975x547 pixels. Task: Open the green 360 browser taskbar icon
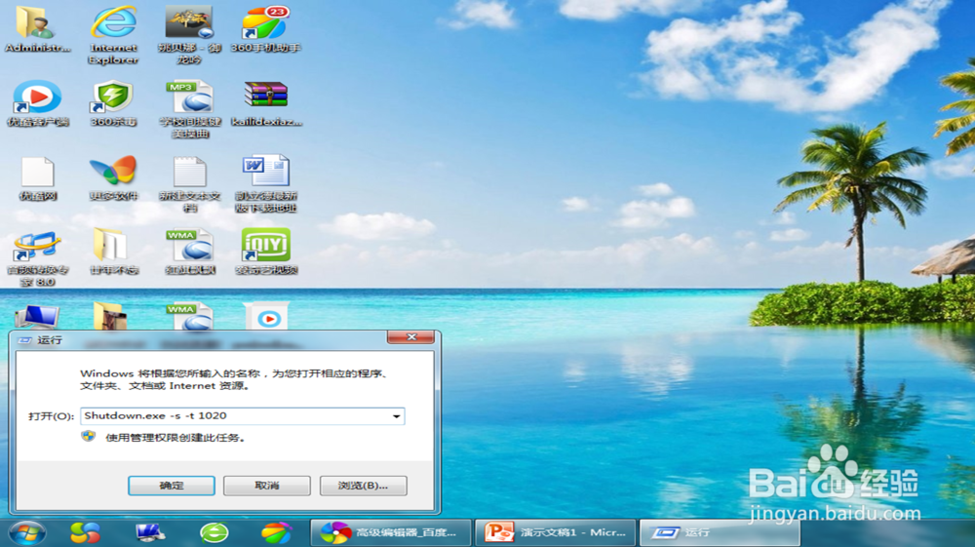(x=214, y=532)
